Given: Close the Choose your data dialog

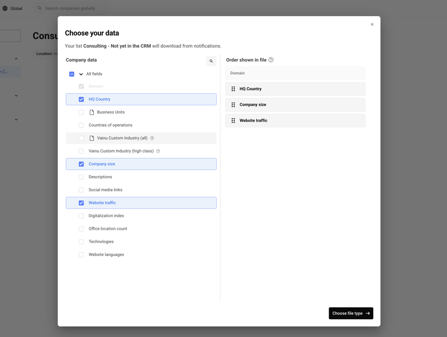Looking at the screenshot, I should point(372,25).
